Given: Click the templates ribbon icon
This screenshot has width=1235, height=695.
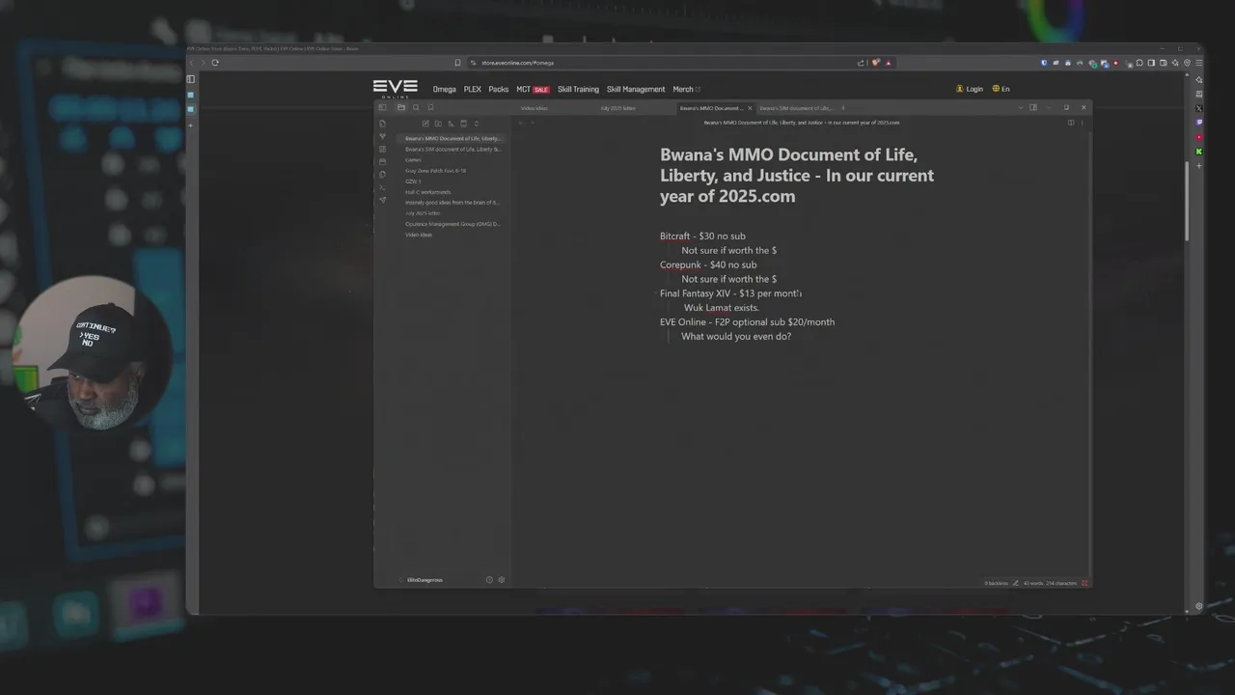Looking at the screenshot, I should point(382,175).
